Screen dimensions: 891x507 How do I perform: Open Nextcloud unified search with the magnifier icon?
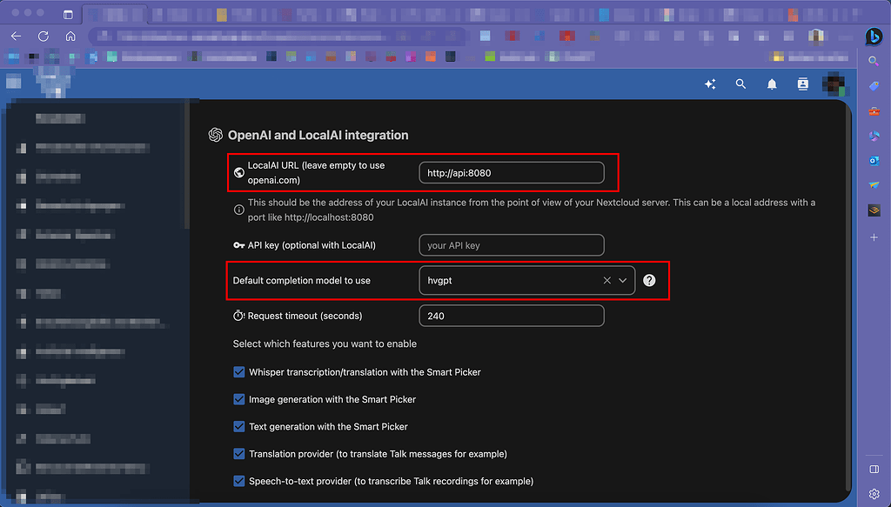pos(740,84)
